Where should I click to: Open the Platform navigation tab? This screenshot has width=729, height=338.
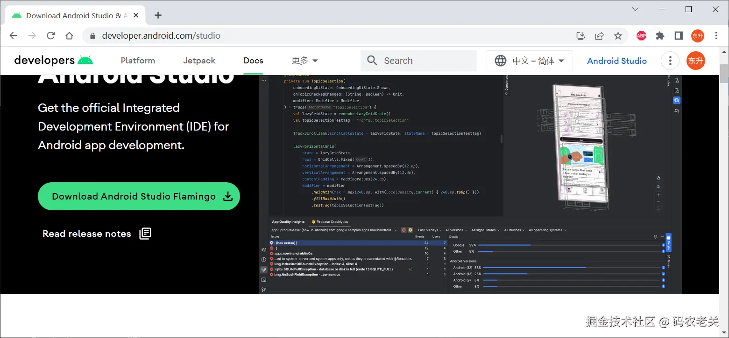click(138, 61)
